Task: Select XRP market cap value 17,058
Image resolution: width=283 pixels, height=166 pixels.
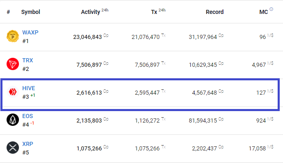Action: [257, 148]
